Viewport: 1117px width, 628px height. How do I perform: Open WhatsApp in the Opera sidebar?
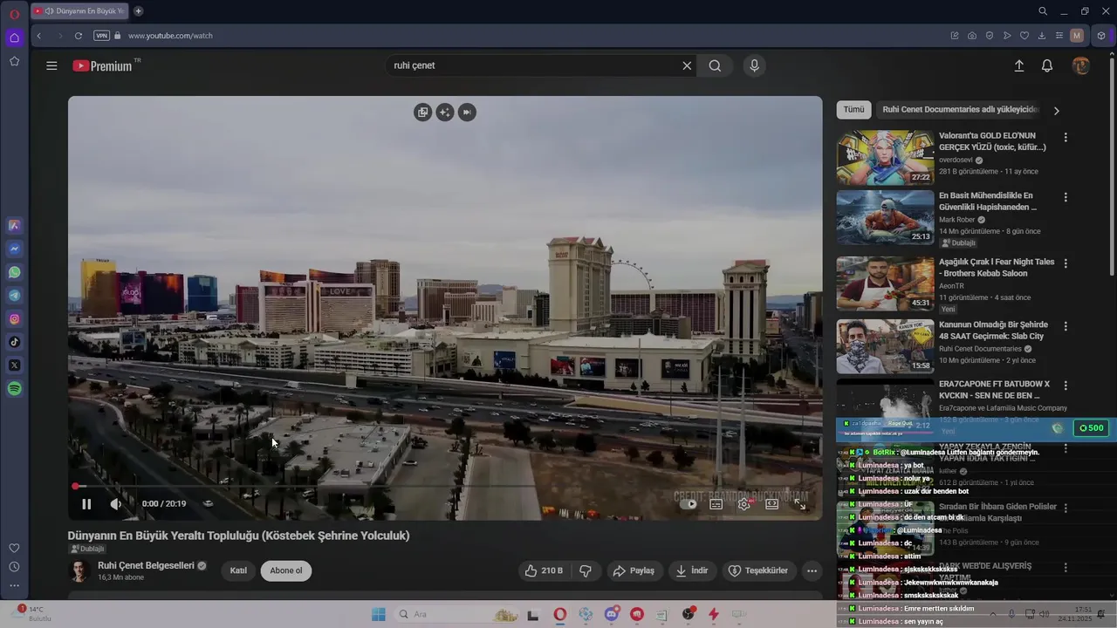(14, 272)
